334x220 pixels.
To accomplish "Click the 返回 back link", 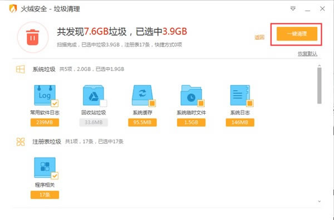I will pos(259,37).
